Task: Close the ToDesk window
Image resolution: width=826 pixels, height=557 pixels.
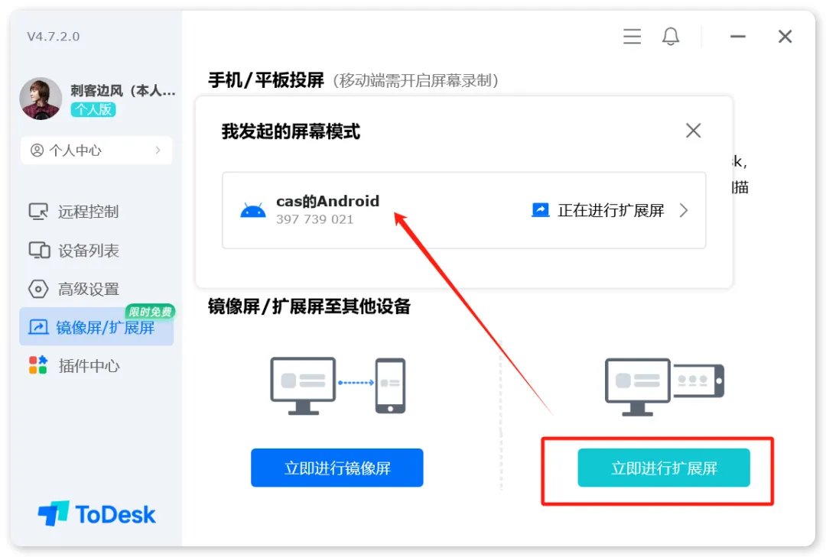Action: click(785, 37)
